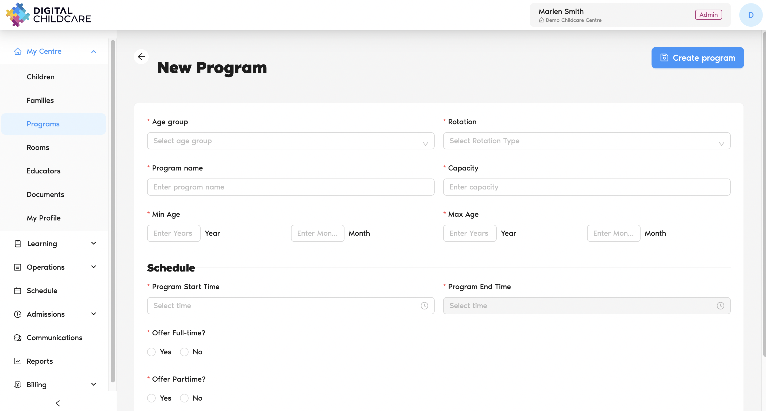Image resolution: width=766 pixels, height=411 pixels.
Task: Collapse sidebar with bottom left arrow
Action: [58, 403]
